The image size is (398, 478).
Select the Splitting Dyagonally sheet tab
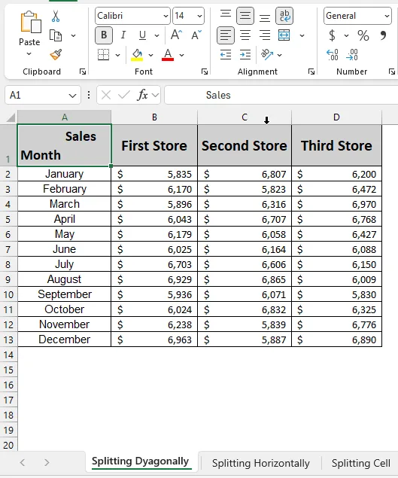(x=140, y=461)
